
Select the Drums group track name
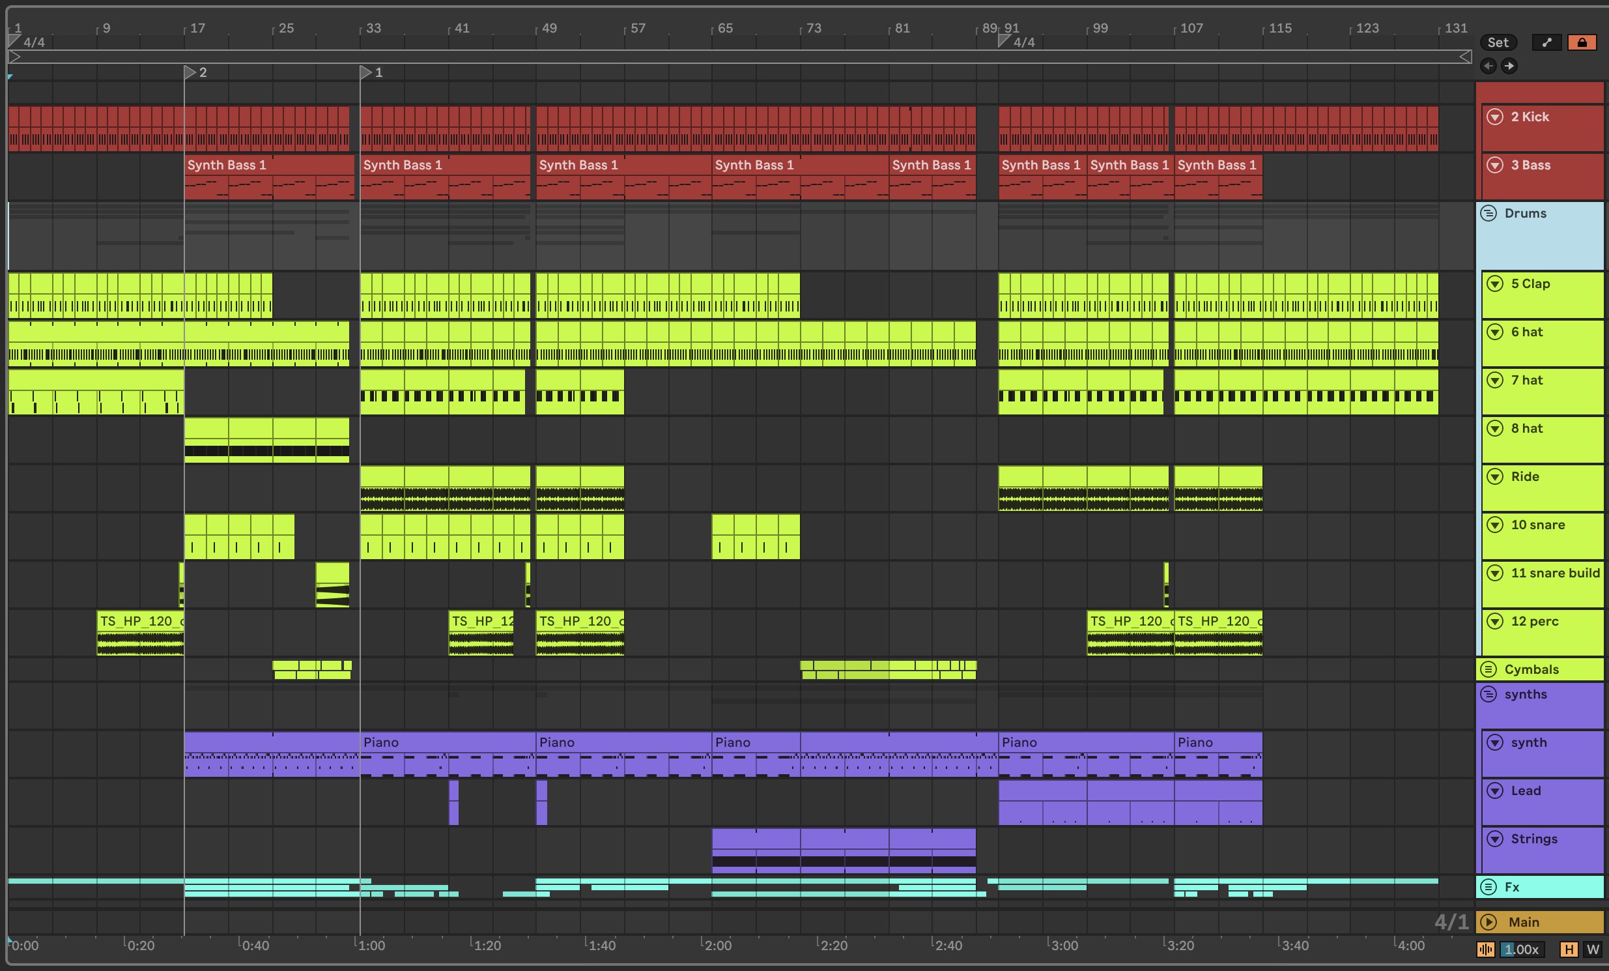pos(1526,213)
